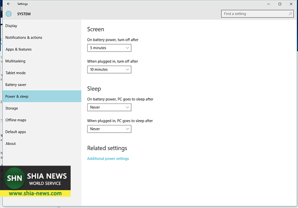Select Apps & features in sidebar
Viewport: 298px width, 208px height.
[x=19, y=49]
